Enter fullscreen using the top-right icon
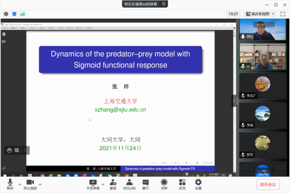 [x=283, y=14]
